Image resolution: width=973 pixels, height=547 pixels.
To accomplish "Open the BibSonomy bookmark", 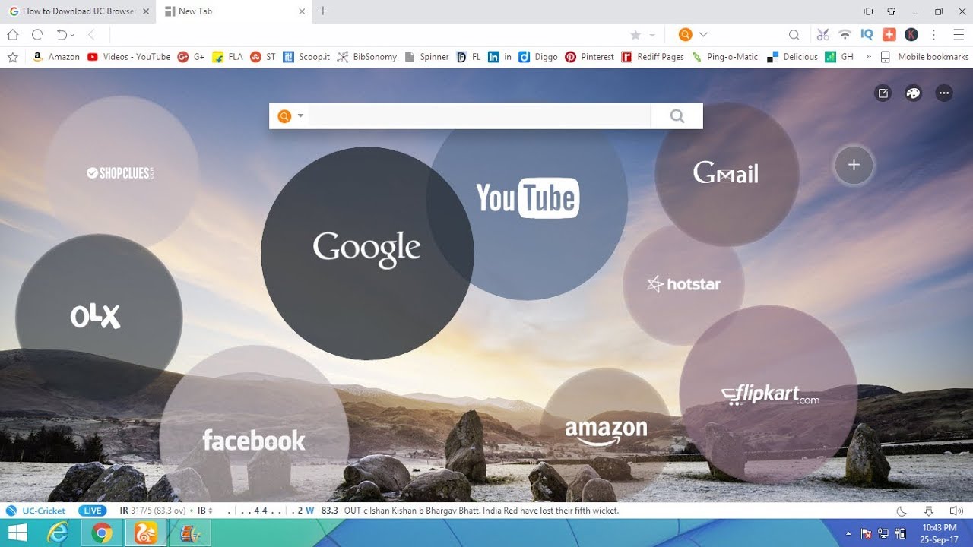I will coord(367,57).
